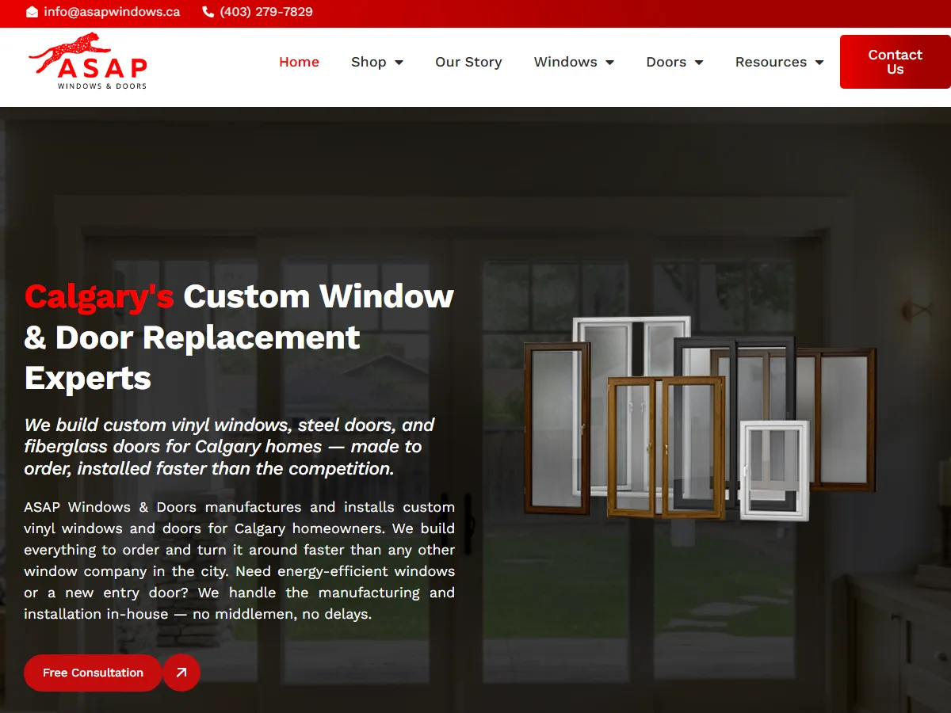The image size is (951, 713).
Task: Open the Resources menu item
Action: tap(770, 62)
